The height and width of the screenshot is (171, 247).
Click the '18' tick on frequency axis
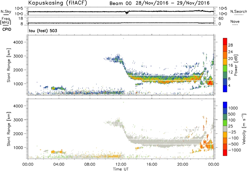(x=21, y=19)
